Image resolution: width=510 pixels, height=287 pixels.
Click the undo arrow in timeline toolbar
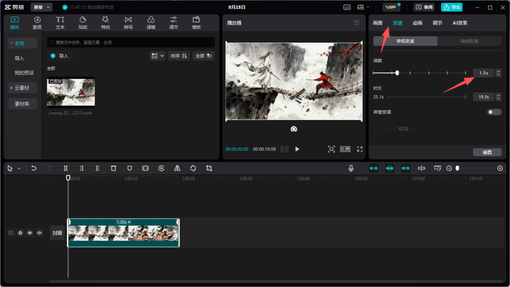[34, 168]
